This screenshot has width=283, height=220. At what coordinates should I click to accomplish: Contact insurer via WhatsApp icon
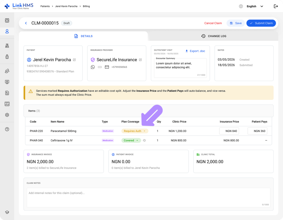pos(93,67)
